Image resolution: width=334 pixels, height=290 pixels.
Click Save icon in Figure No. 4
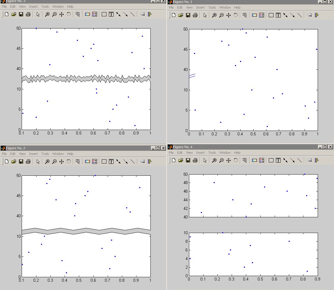188,160
